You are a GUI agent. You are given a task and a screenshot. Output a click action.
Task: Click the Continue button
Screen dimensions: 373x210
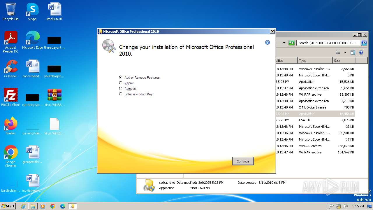243,161
